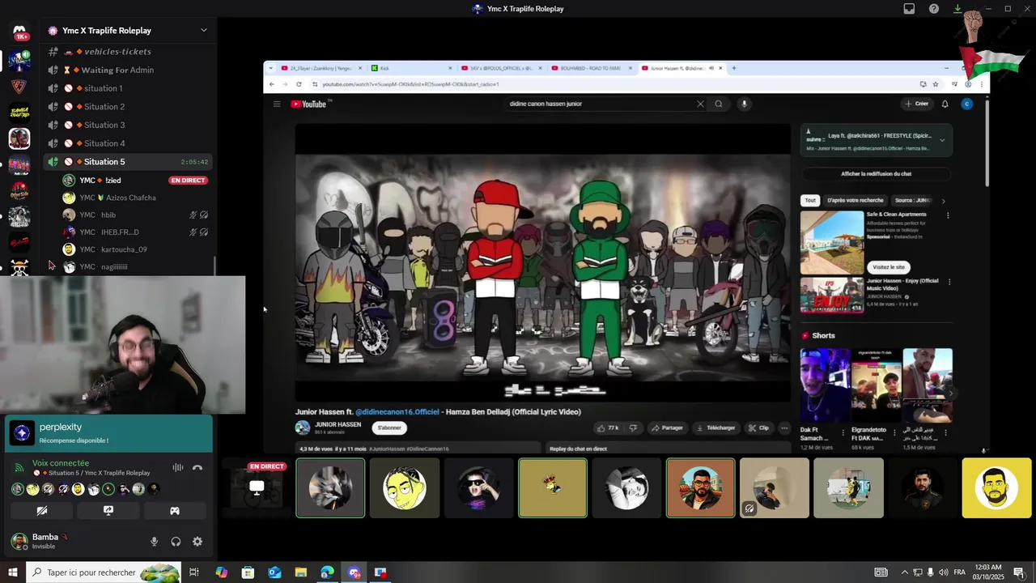Open new browser tab plus button
1036x583 pixels.
click(x=734, y=68)
